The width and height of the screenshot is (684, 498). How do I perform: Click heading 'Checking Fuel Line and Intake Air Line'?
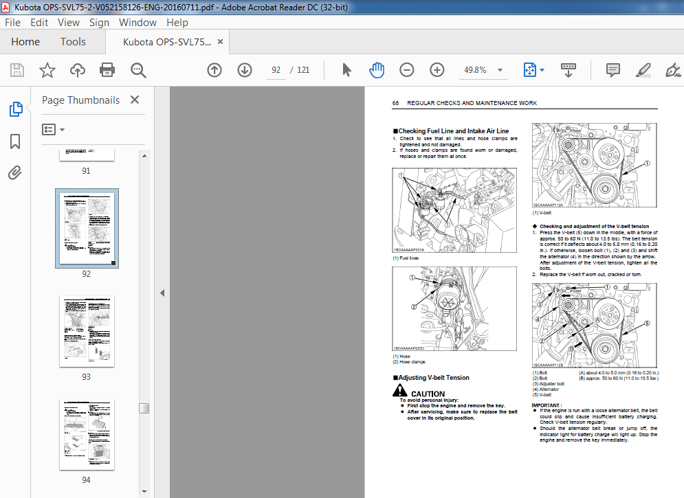coord(453,131)
